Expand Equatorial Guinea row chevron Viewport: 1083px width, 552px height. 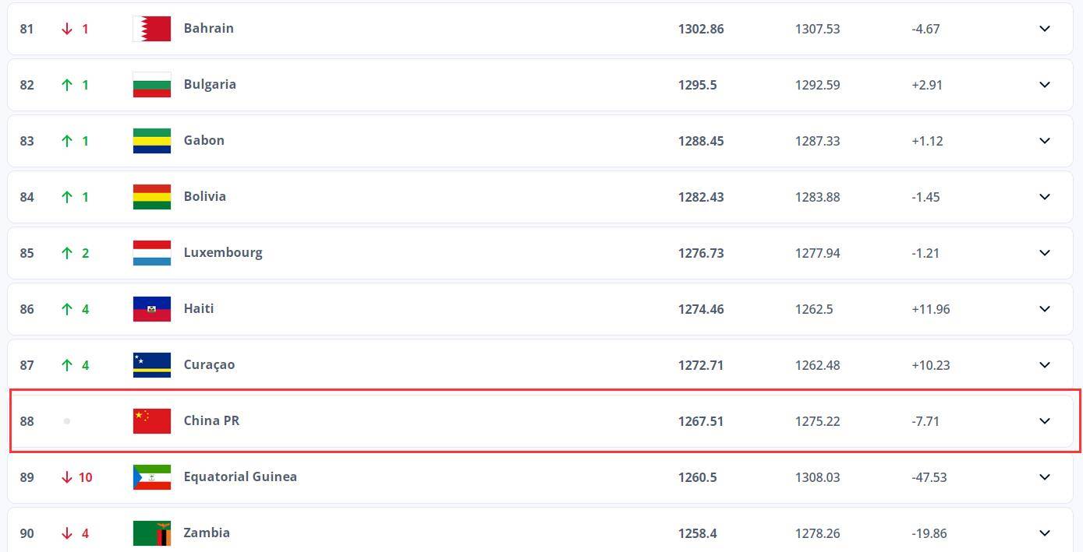(x=1045, y=477)
